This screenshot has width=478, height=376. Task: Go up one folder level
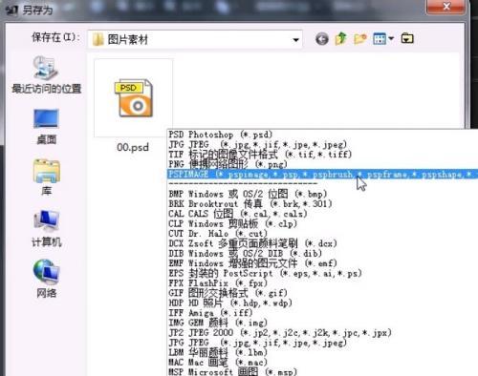(340, 38)
